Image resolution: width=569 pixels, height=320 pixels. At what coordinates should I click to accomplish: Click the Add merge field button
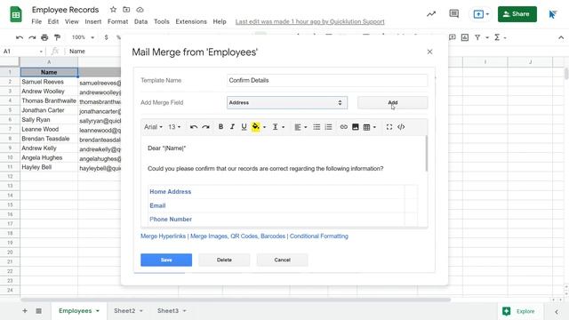point(393,103)
